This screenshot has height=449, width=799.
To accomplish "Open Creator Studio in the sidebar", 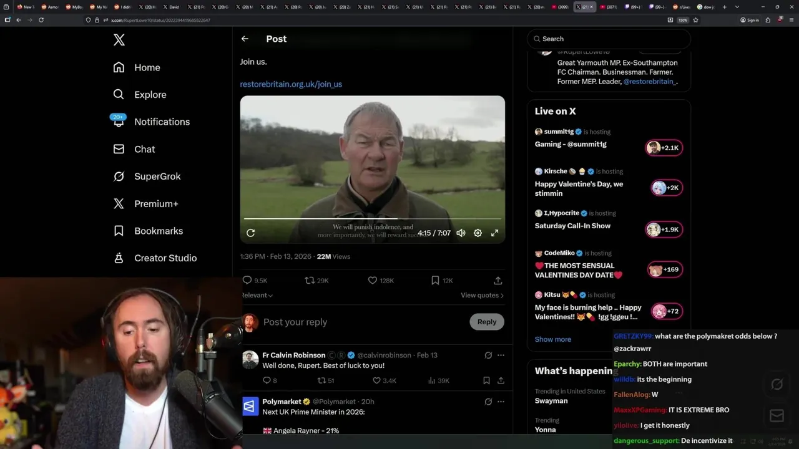I will [x=155, y=258].
